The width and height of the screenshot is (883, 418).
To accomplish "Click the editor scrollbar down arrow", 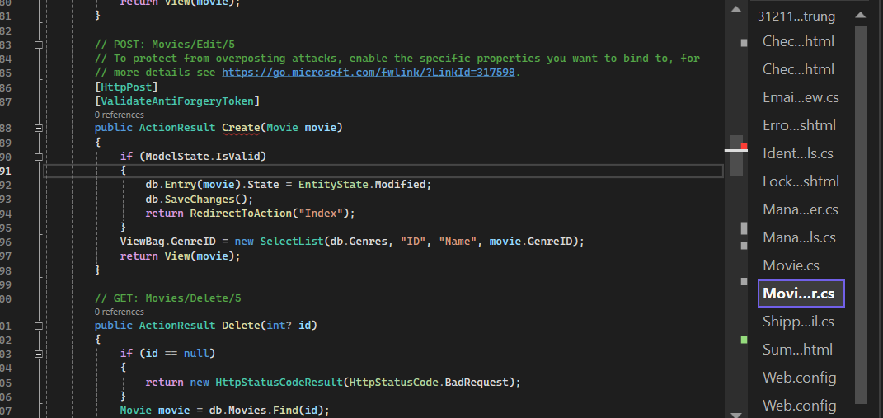I will 734,411.
